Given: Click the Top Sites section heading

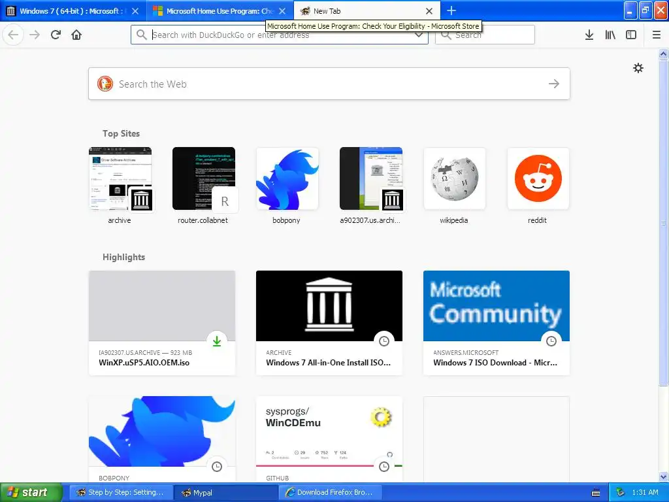Looking at the screenshot, I should [x=121, y=133].
